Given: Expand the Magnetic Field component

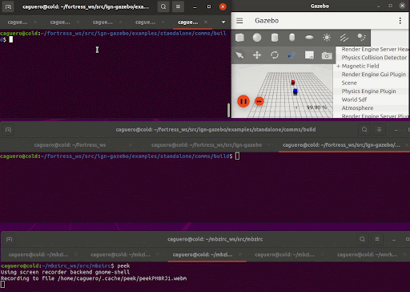Looking at the screenshot, I should pyautogui.click(x=338, y=66).
